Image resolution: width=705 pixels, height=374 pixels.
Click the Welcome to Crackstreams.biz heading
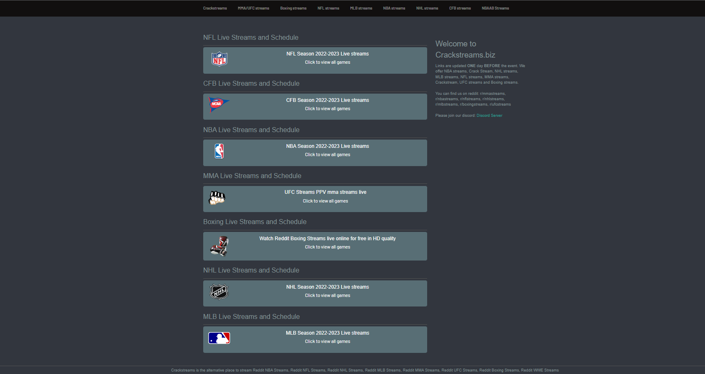click(x=465, y=49)
